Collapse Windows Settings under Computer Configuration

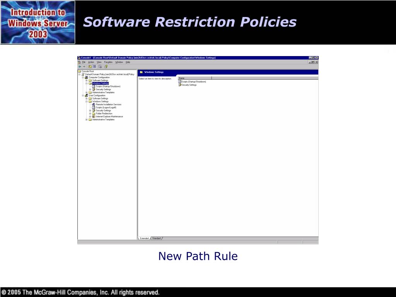(86, 84)
